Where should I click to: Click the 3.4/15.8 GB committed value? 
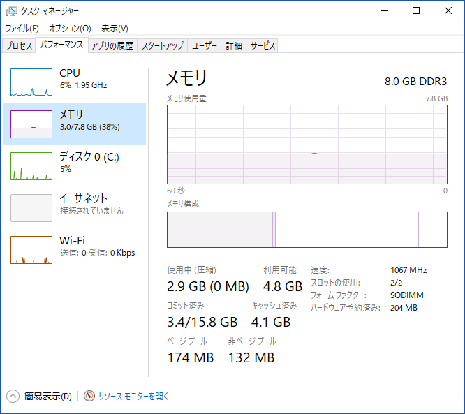pos(202,322)
